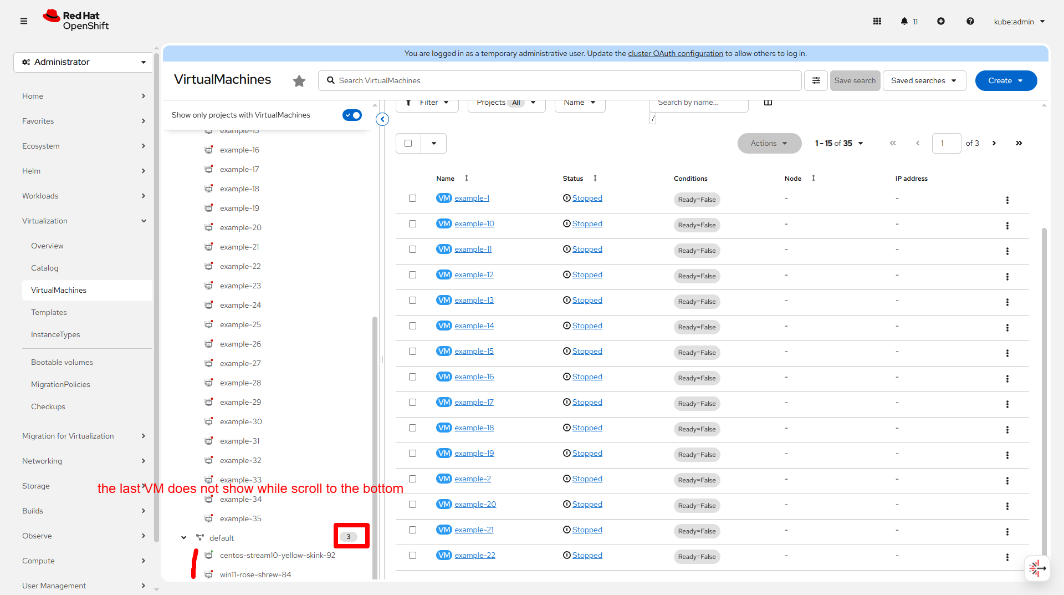Open the Administrator perspective switcher

(x=83, y=62)
